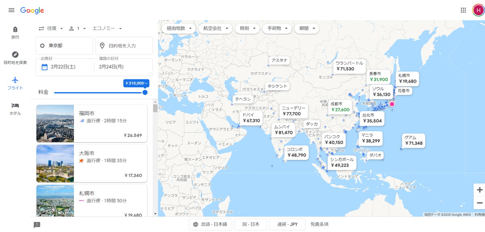Image resolution: width=485 pixels, height=232 pixels.
Task: Click the タシケント map label
Action: (x=277, y=86)
